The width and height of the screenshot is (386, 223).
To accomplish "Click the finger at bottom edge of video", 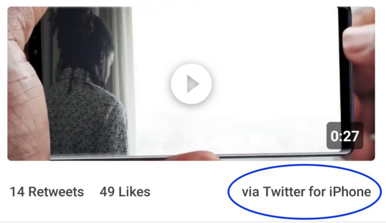I will point(192,156).
